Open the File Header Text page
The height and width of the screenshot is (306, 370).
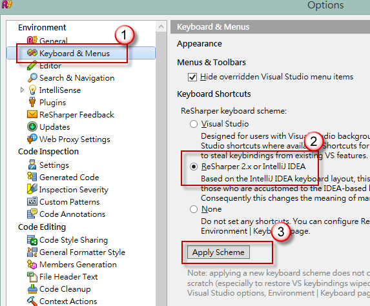click(68, 277)
